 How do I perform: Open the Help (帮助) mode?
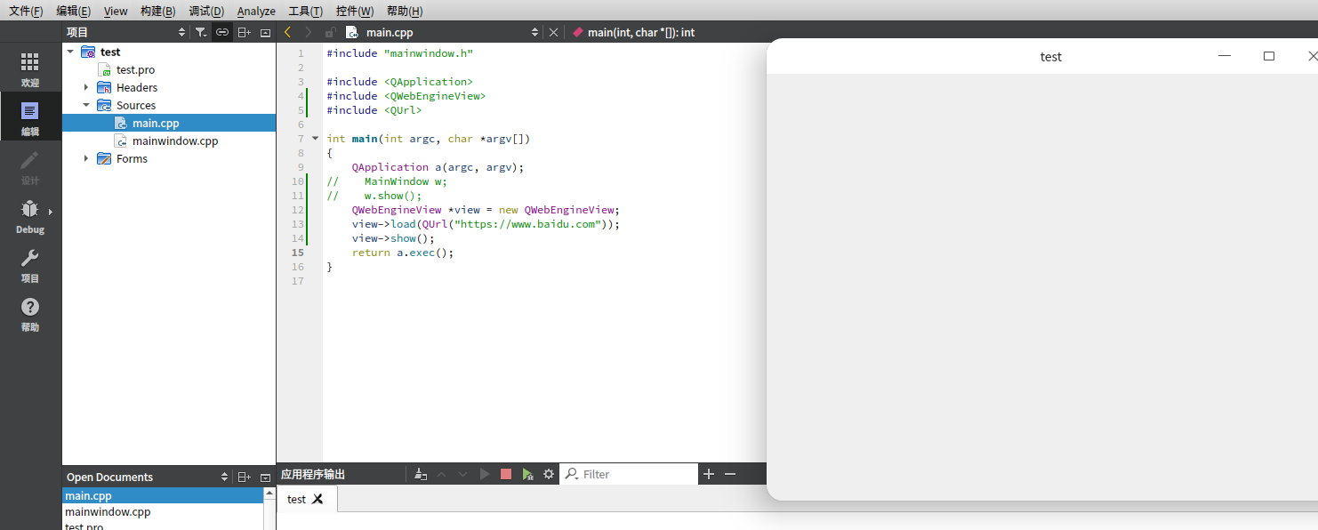[x=30, y=314]
